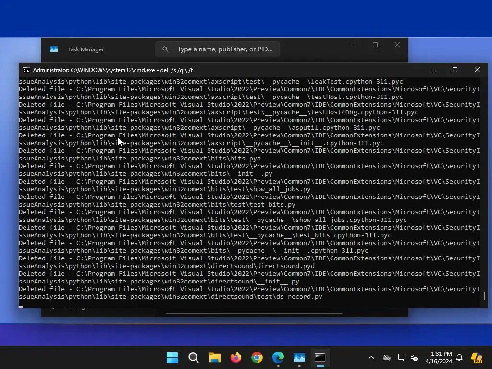This screenshot has height=369, width=492.
Task: Open taskbar Search
Action: pyautogui.click(x=194, y=357)
